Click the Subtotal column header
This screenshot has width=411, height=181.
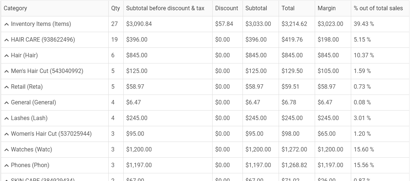point(256,8)
